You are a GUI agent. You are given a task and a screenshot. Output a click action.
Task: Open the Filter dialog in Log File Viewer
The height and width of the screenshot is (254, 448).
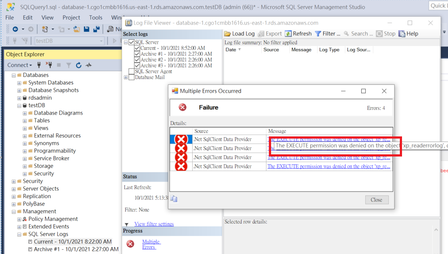point(328,34)
